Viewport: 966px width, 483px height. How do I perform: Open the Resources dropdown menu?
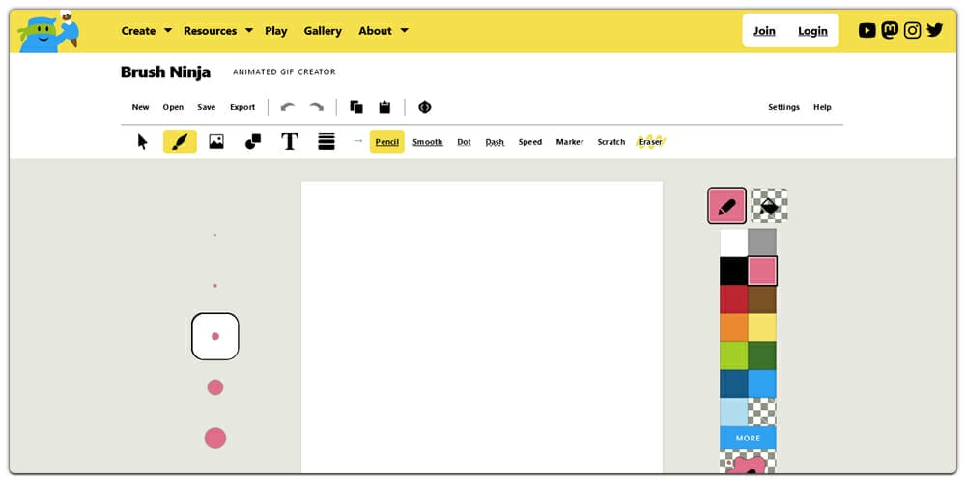tap(217, 31)
